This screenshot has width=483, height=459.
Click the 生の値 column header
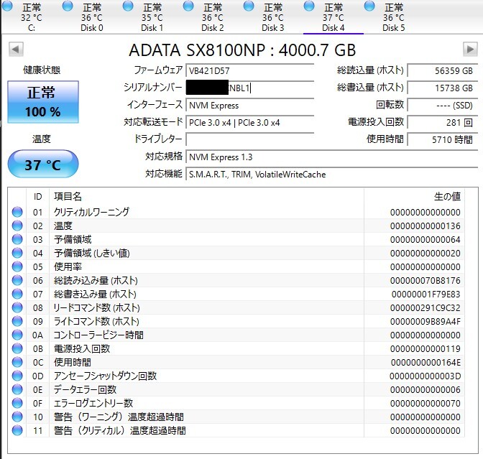point(446,196)
